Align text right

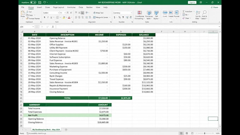[83, 17]
